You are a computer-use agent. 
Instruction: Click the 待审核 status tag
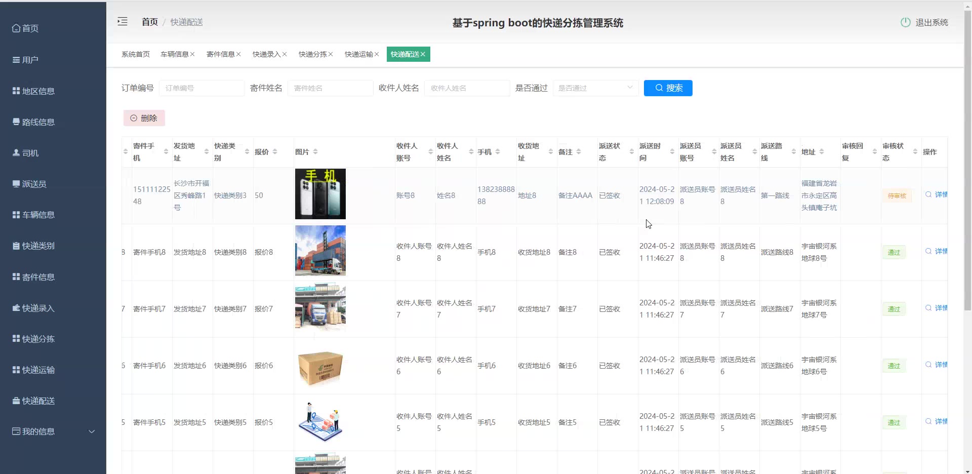pyautogui.click(x=897, y=195)
